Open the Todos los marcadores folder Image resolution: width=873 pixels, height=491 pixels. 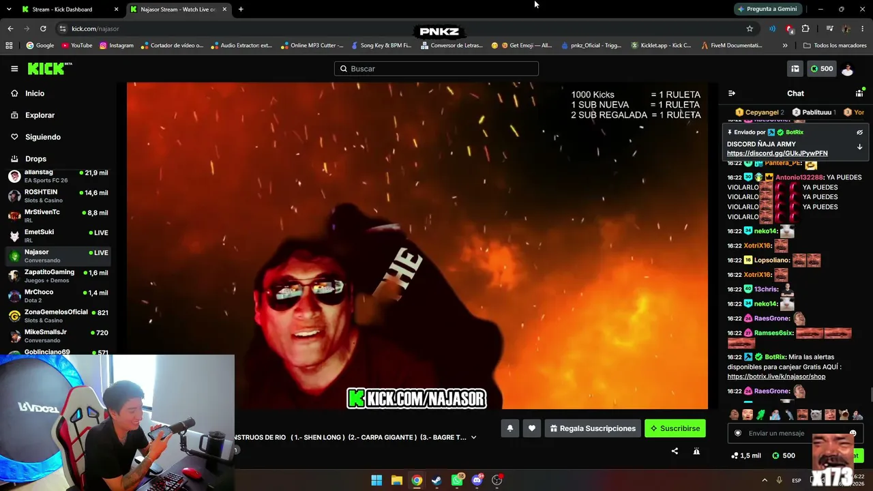[835, 46]
